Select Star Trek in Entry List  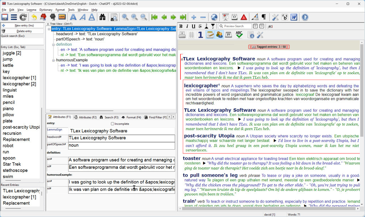click(x=12, y=164)
